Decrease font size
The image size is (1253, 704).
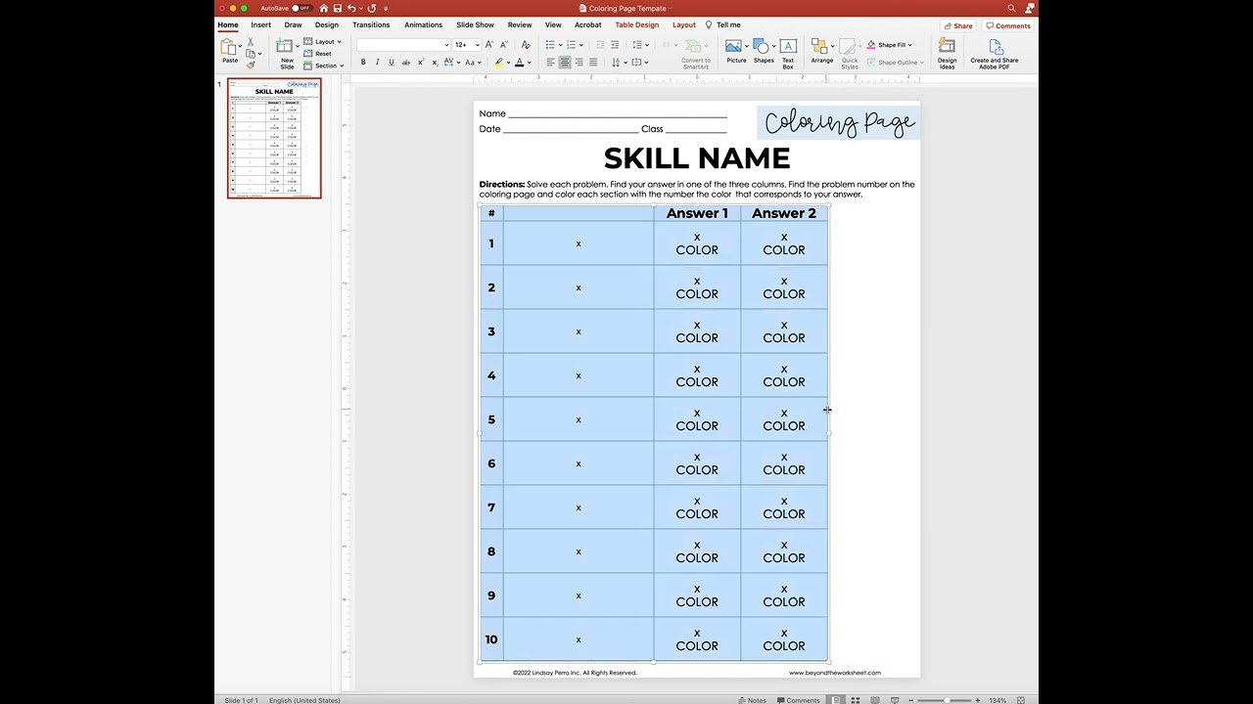click(503, 45)
